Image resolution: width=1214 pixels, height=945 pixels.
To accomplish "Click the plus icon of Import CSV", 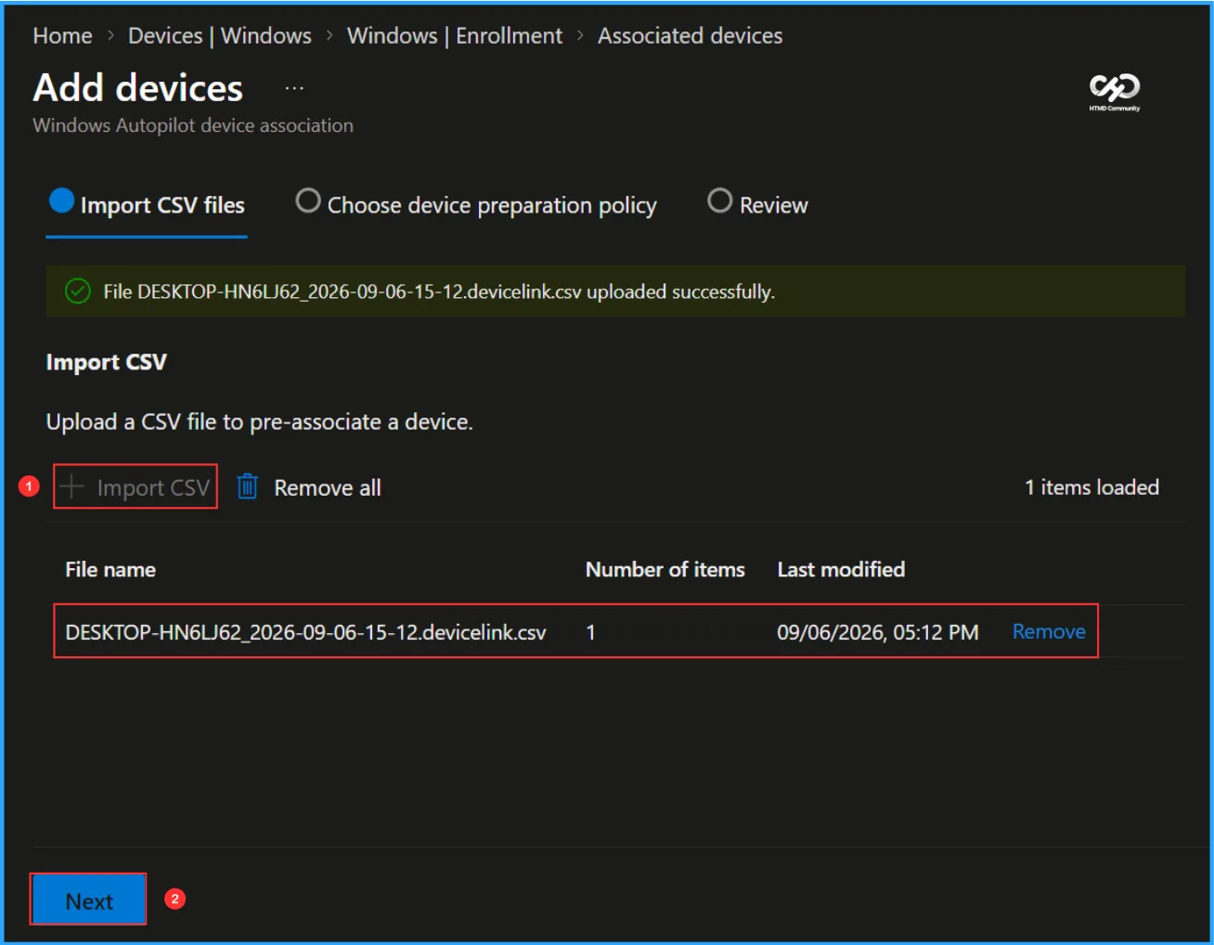I will pos(72,486).
